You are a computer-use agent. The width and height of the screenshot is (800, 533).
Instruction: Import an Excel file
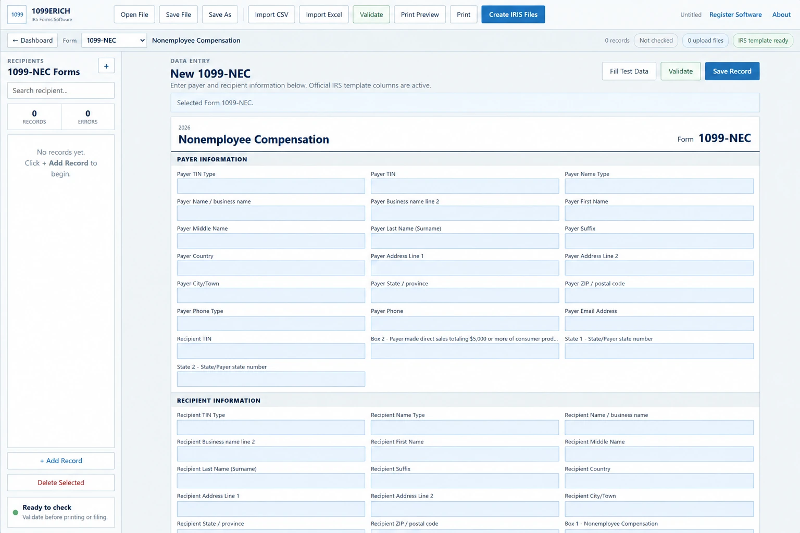point(324,15)
